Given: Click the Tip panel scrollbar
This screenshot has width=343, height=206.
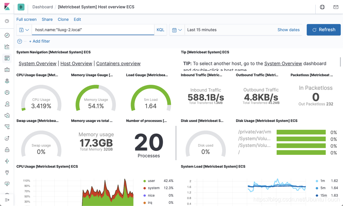Looking at the screenshot, I should tap(340, 62).
